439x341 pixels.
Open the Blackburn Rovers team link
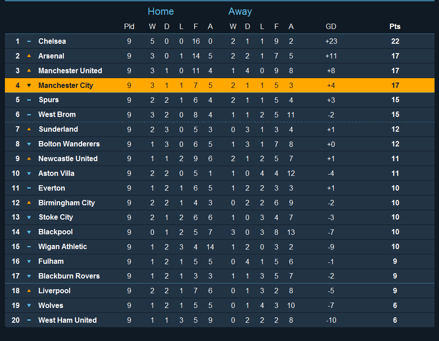click(69, 276)
